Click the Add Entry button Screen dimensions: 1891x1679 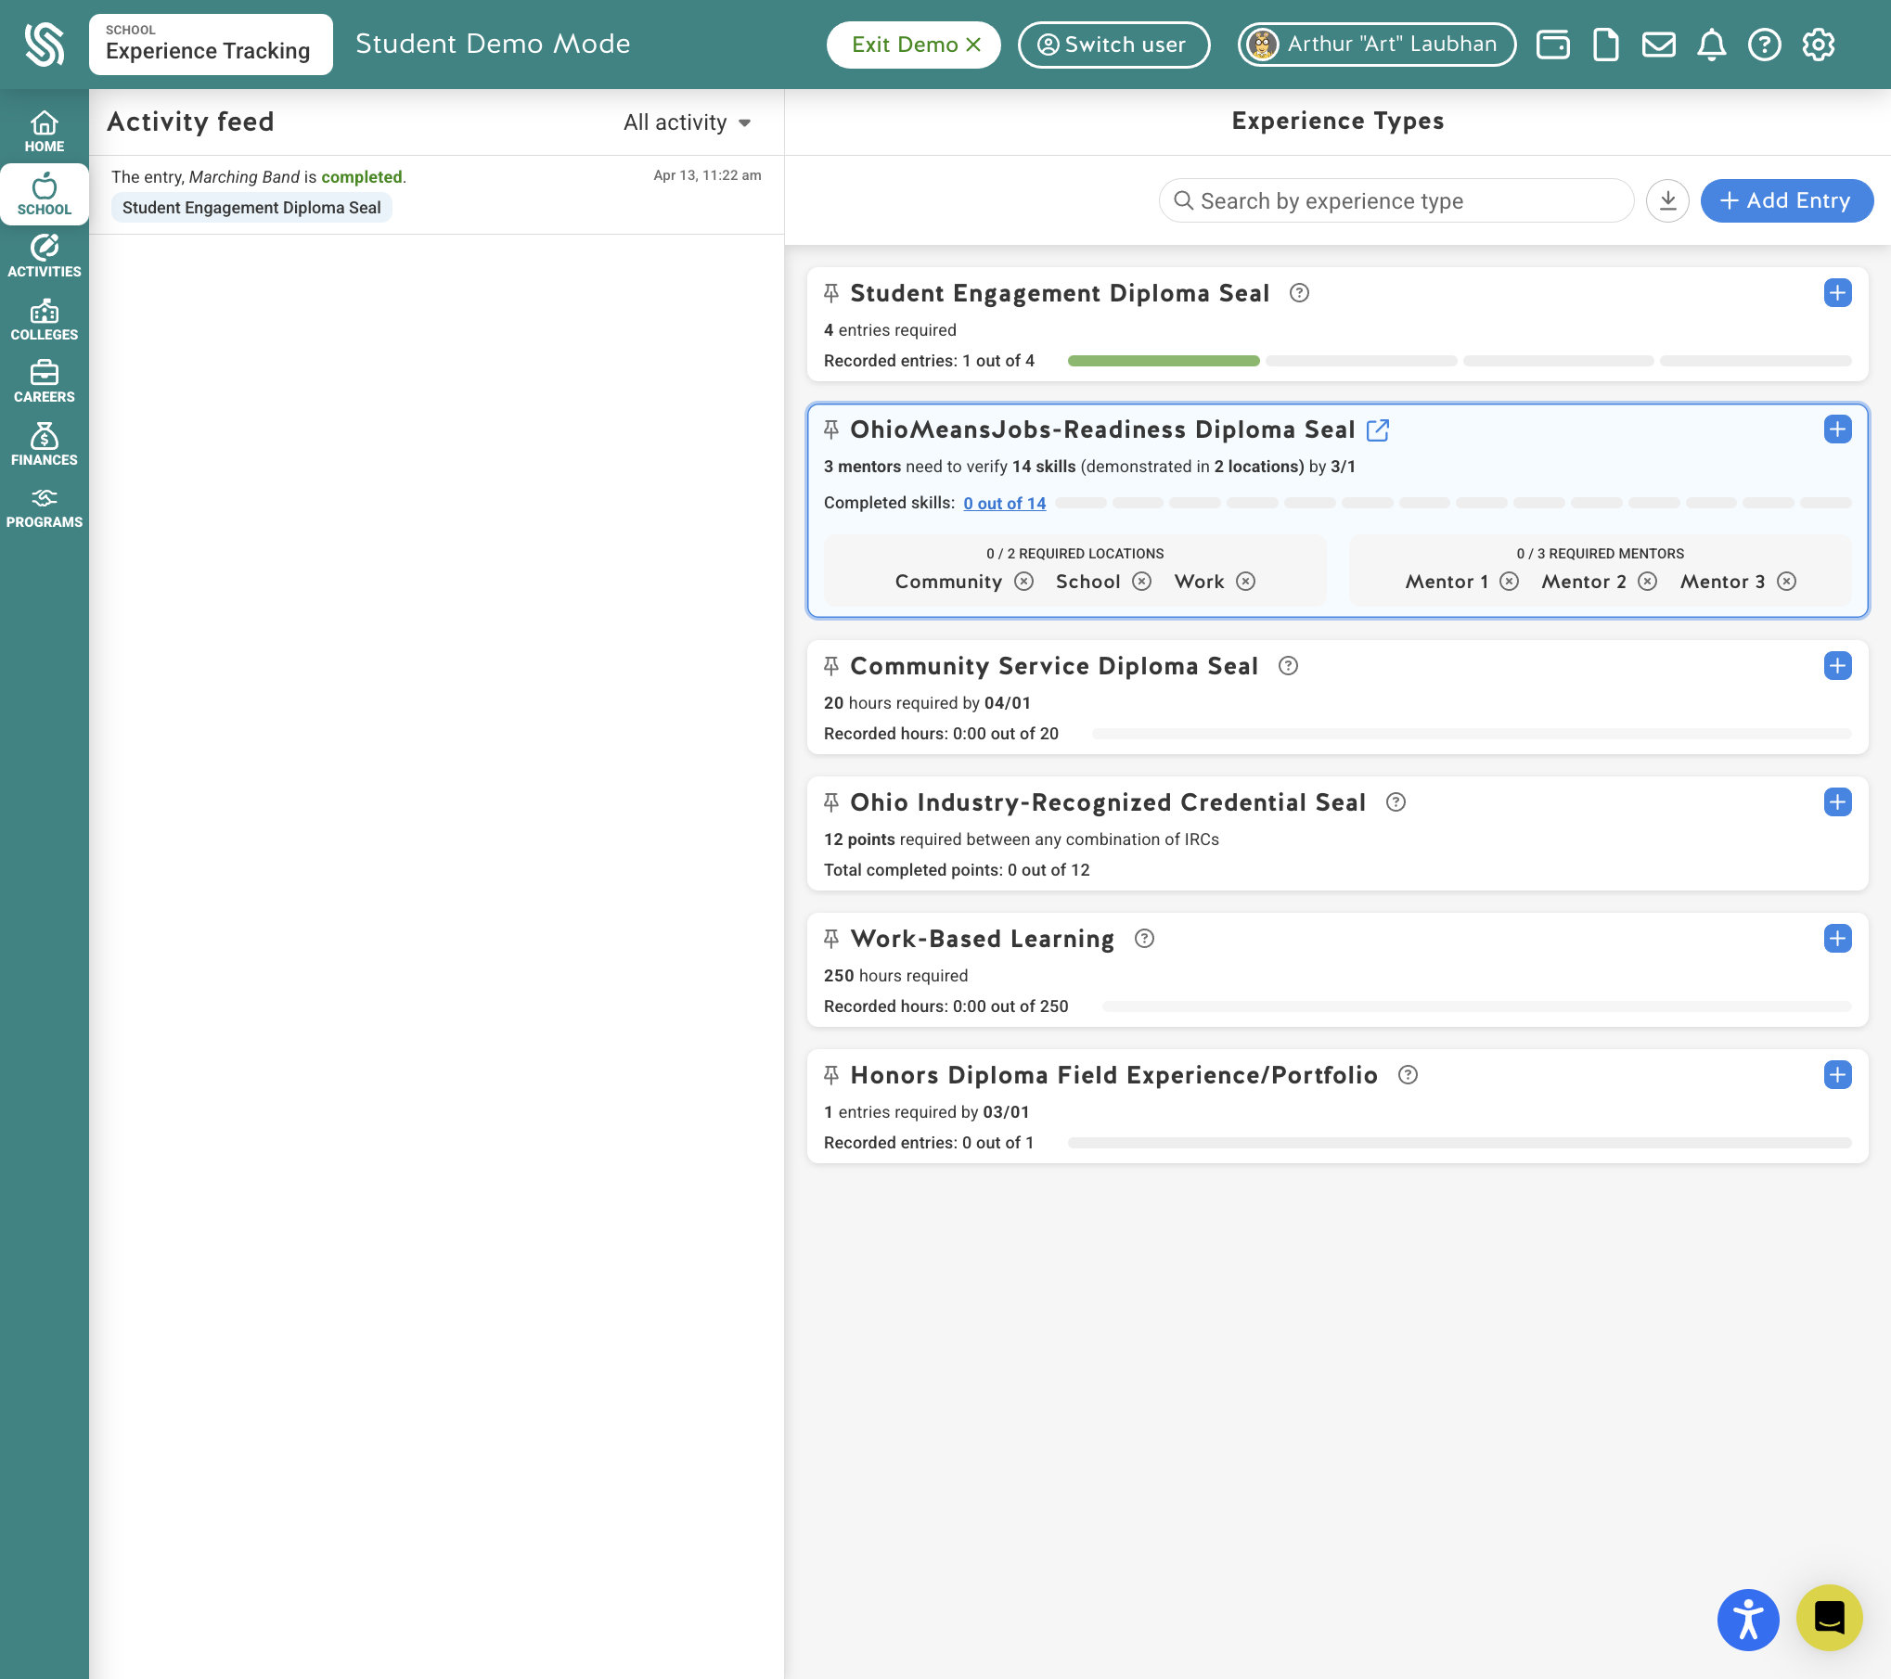coord(1786,200)
